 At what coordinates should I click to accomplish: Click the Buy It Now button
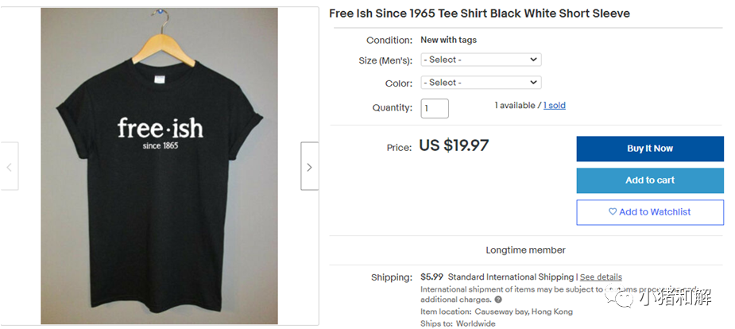650,149
